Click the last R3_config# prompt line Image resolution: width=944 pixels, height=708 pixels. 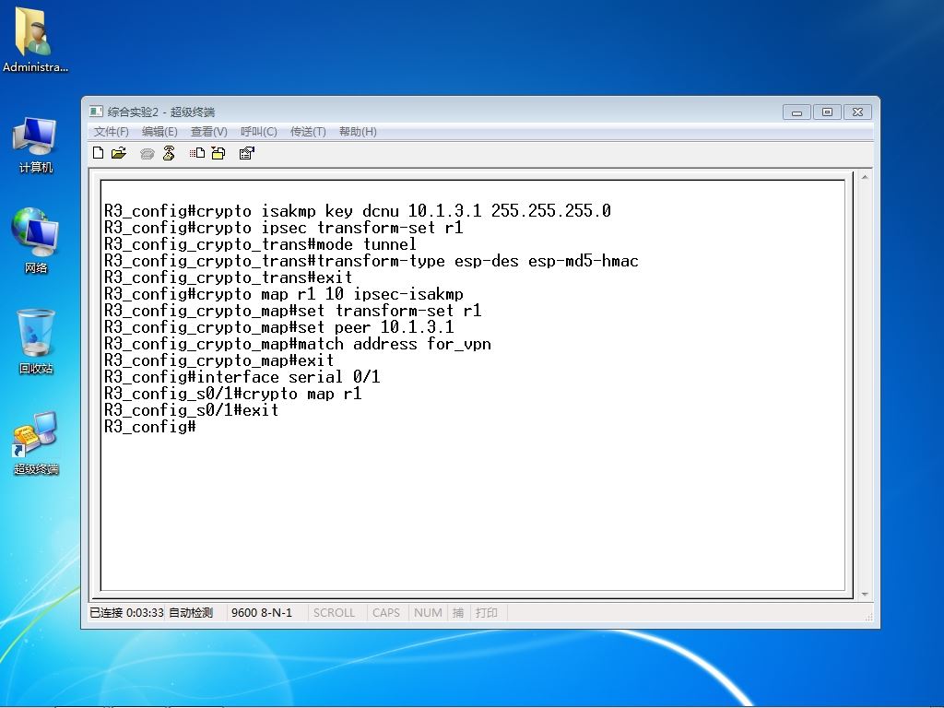pos(149,427)
